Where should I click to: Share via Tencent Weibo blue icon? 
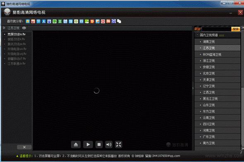coord(38,21)
